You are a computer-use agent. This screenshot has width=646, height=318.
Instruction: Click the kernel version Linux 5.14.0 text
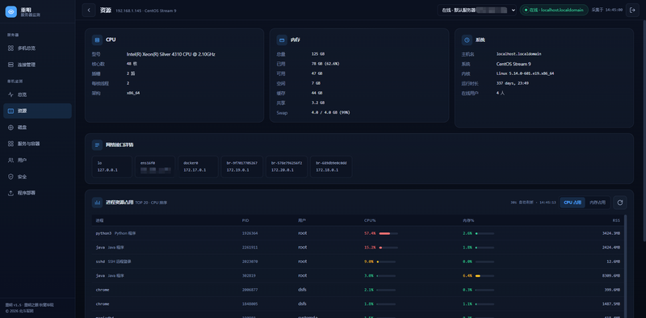526,73
